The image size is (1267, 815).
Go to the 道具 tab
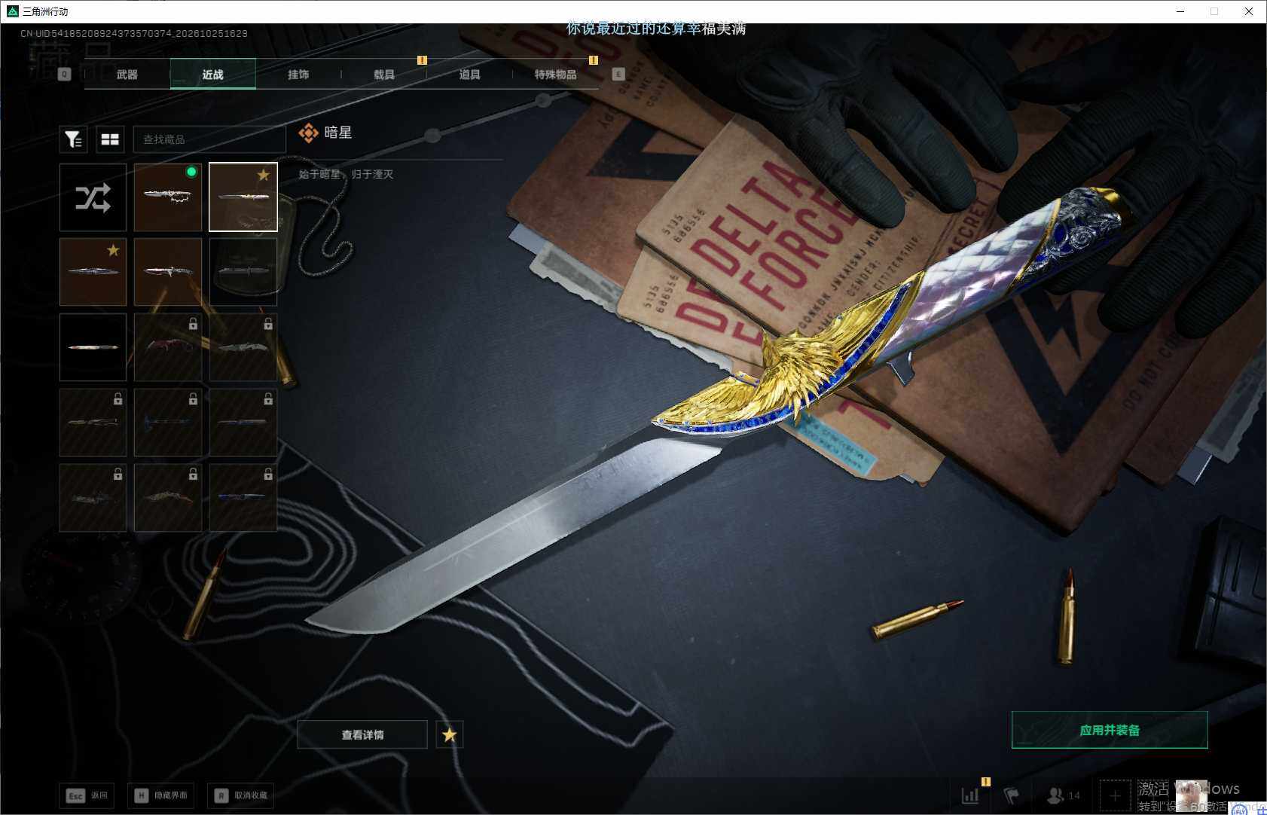tap(469, 75)
